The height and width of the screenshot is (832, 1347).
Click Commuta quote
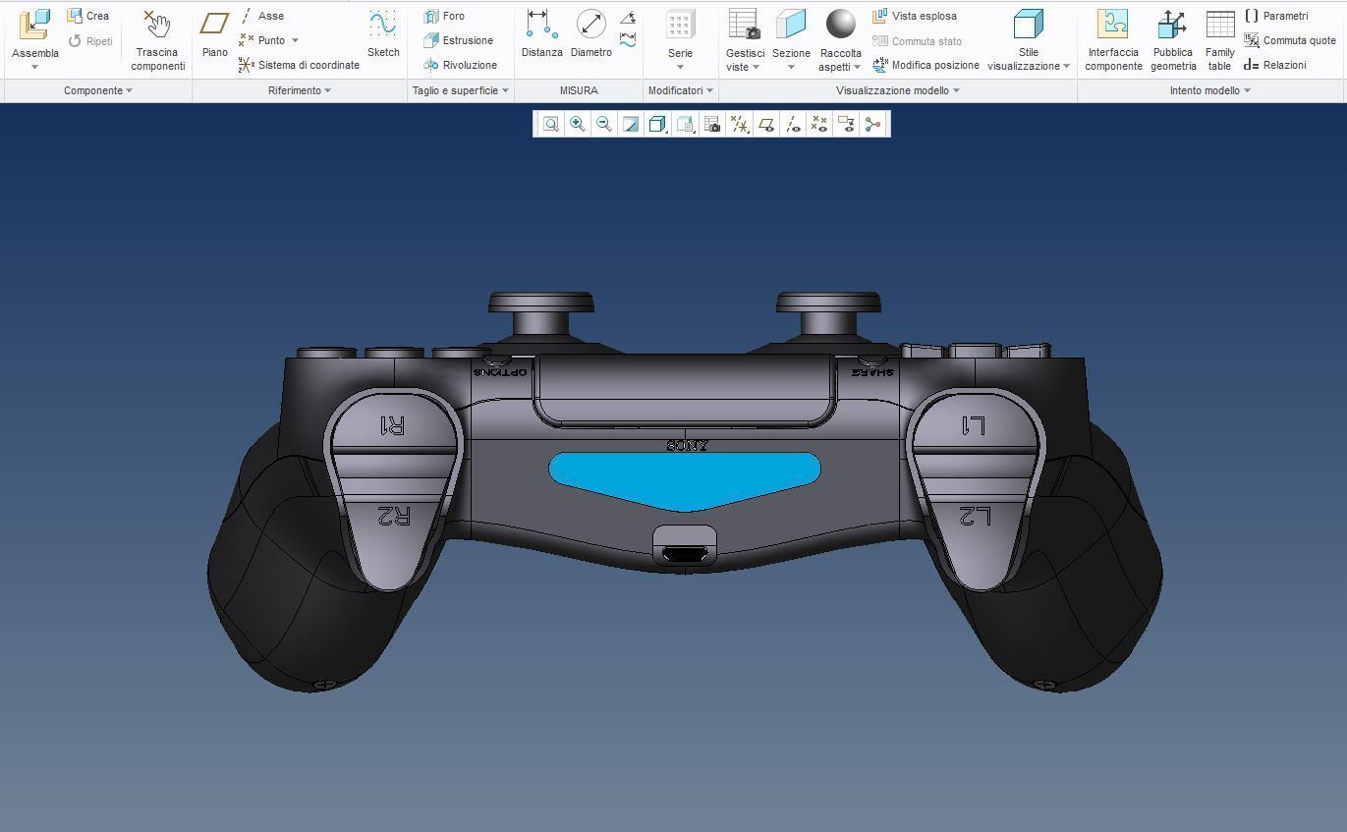coord(1290,40)
